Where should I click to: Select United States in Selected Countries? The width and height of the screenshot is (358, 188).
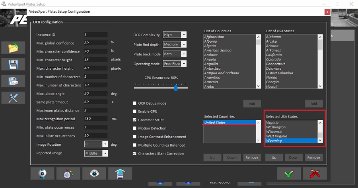click(x=230, y=123)
